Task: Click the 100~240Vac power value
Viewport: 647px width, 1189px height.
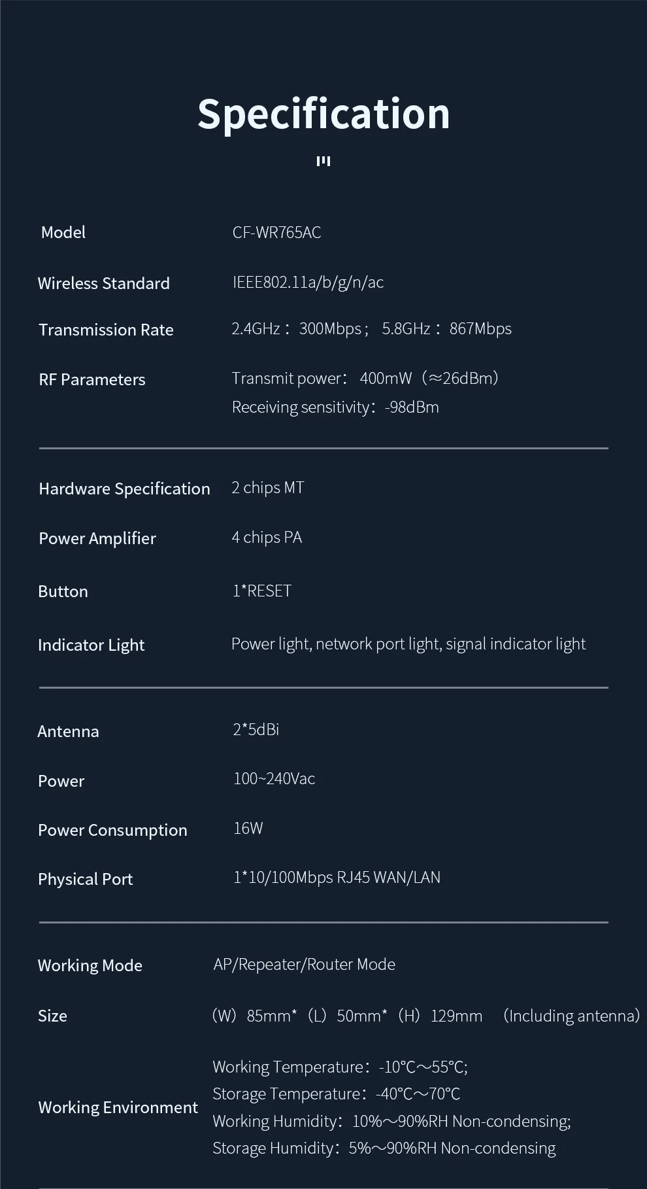Action: tap(274, 778)
